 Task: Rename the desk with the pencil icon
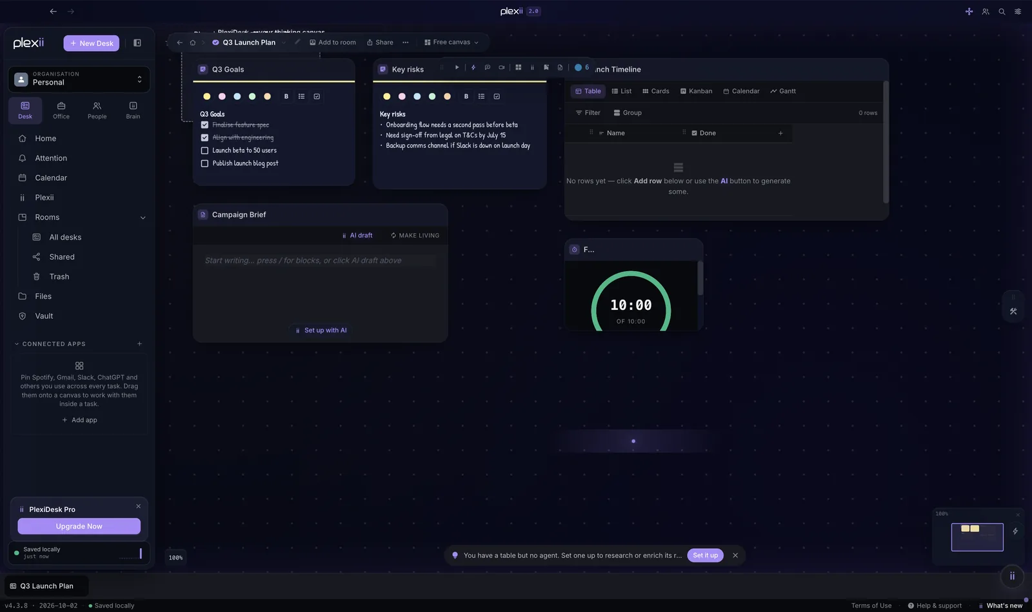[x=297, y=42]
